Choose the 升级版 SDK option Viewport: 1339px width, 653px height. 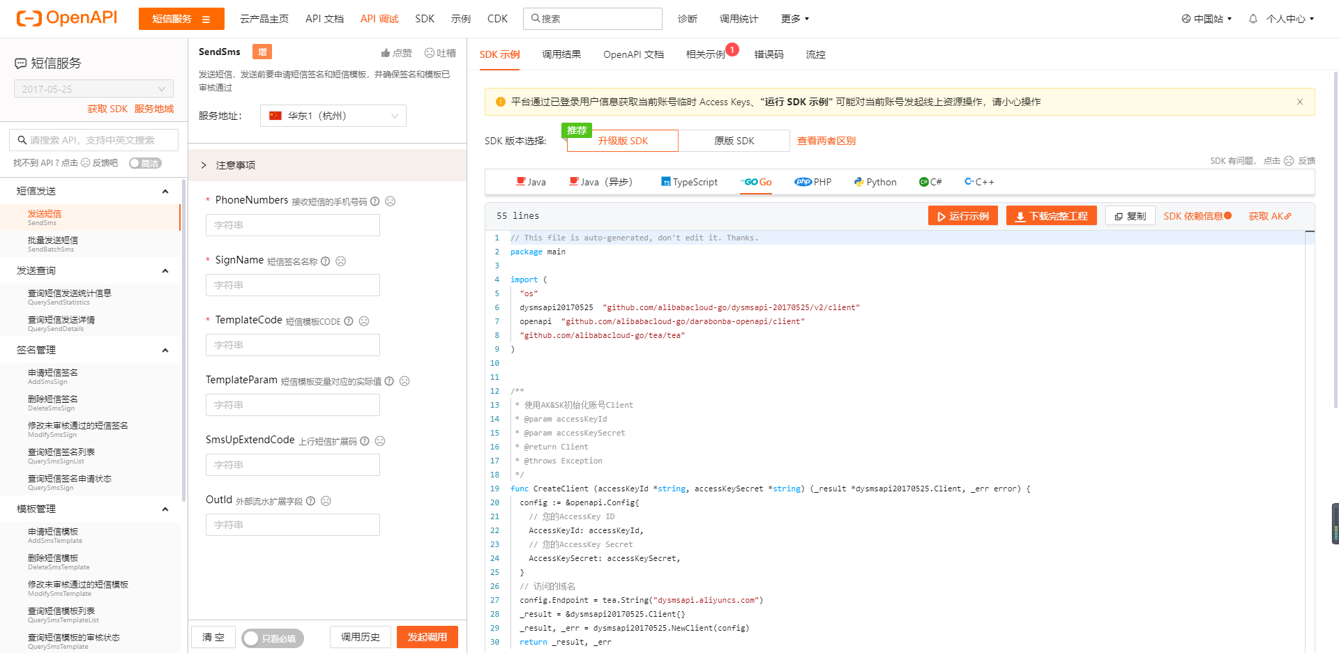[623, 141]
